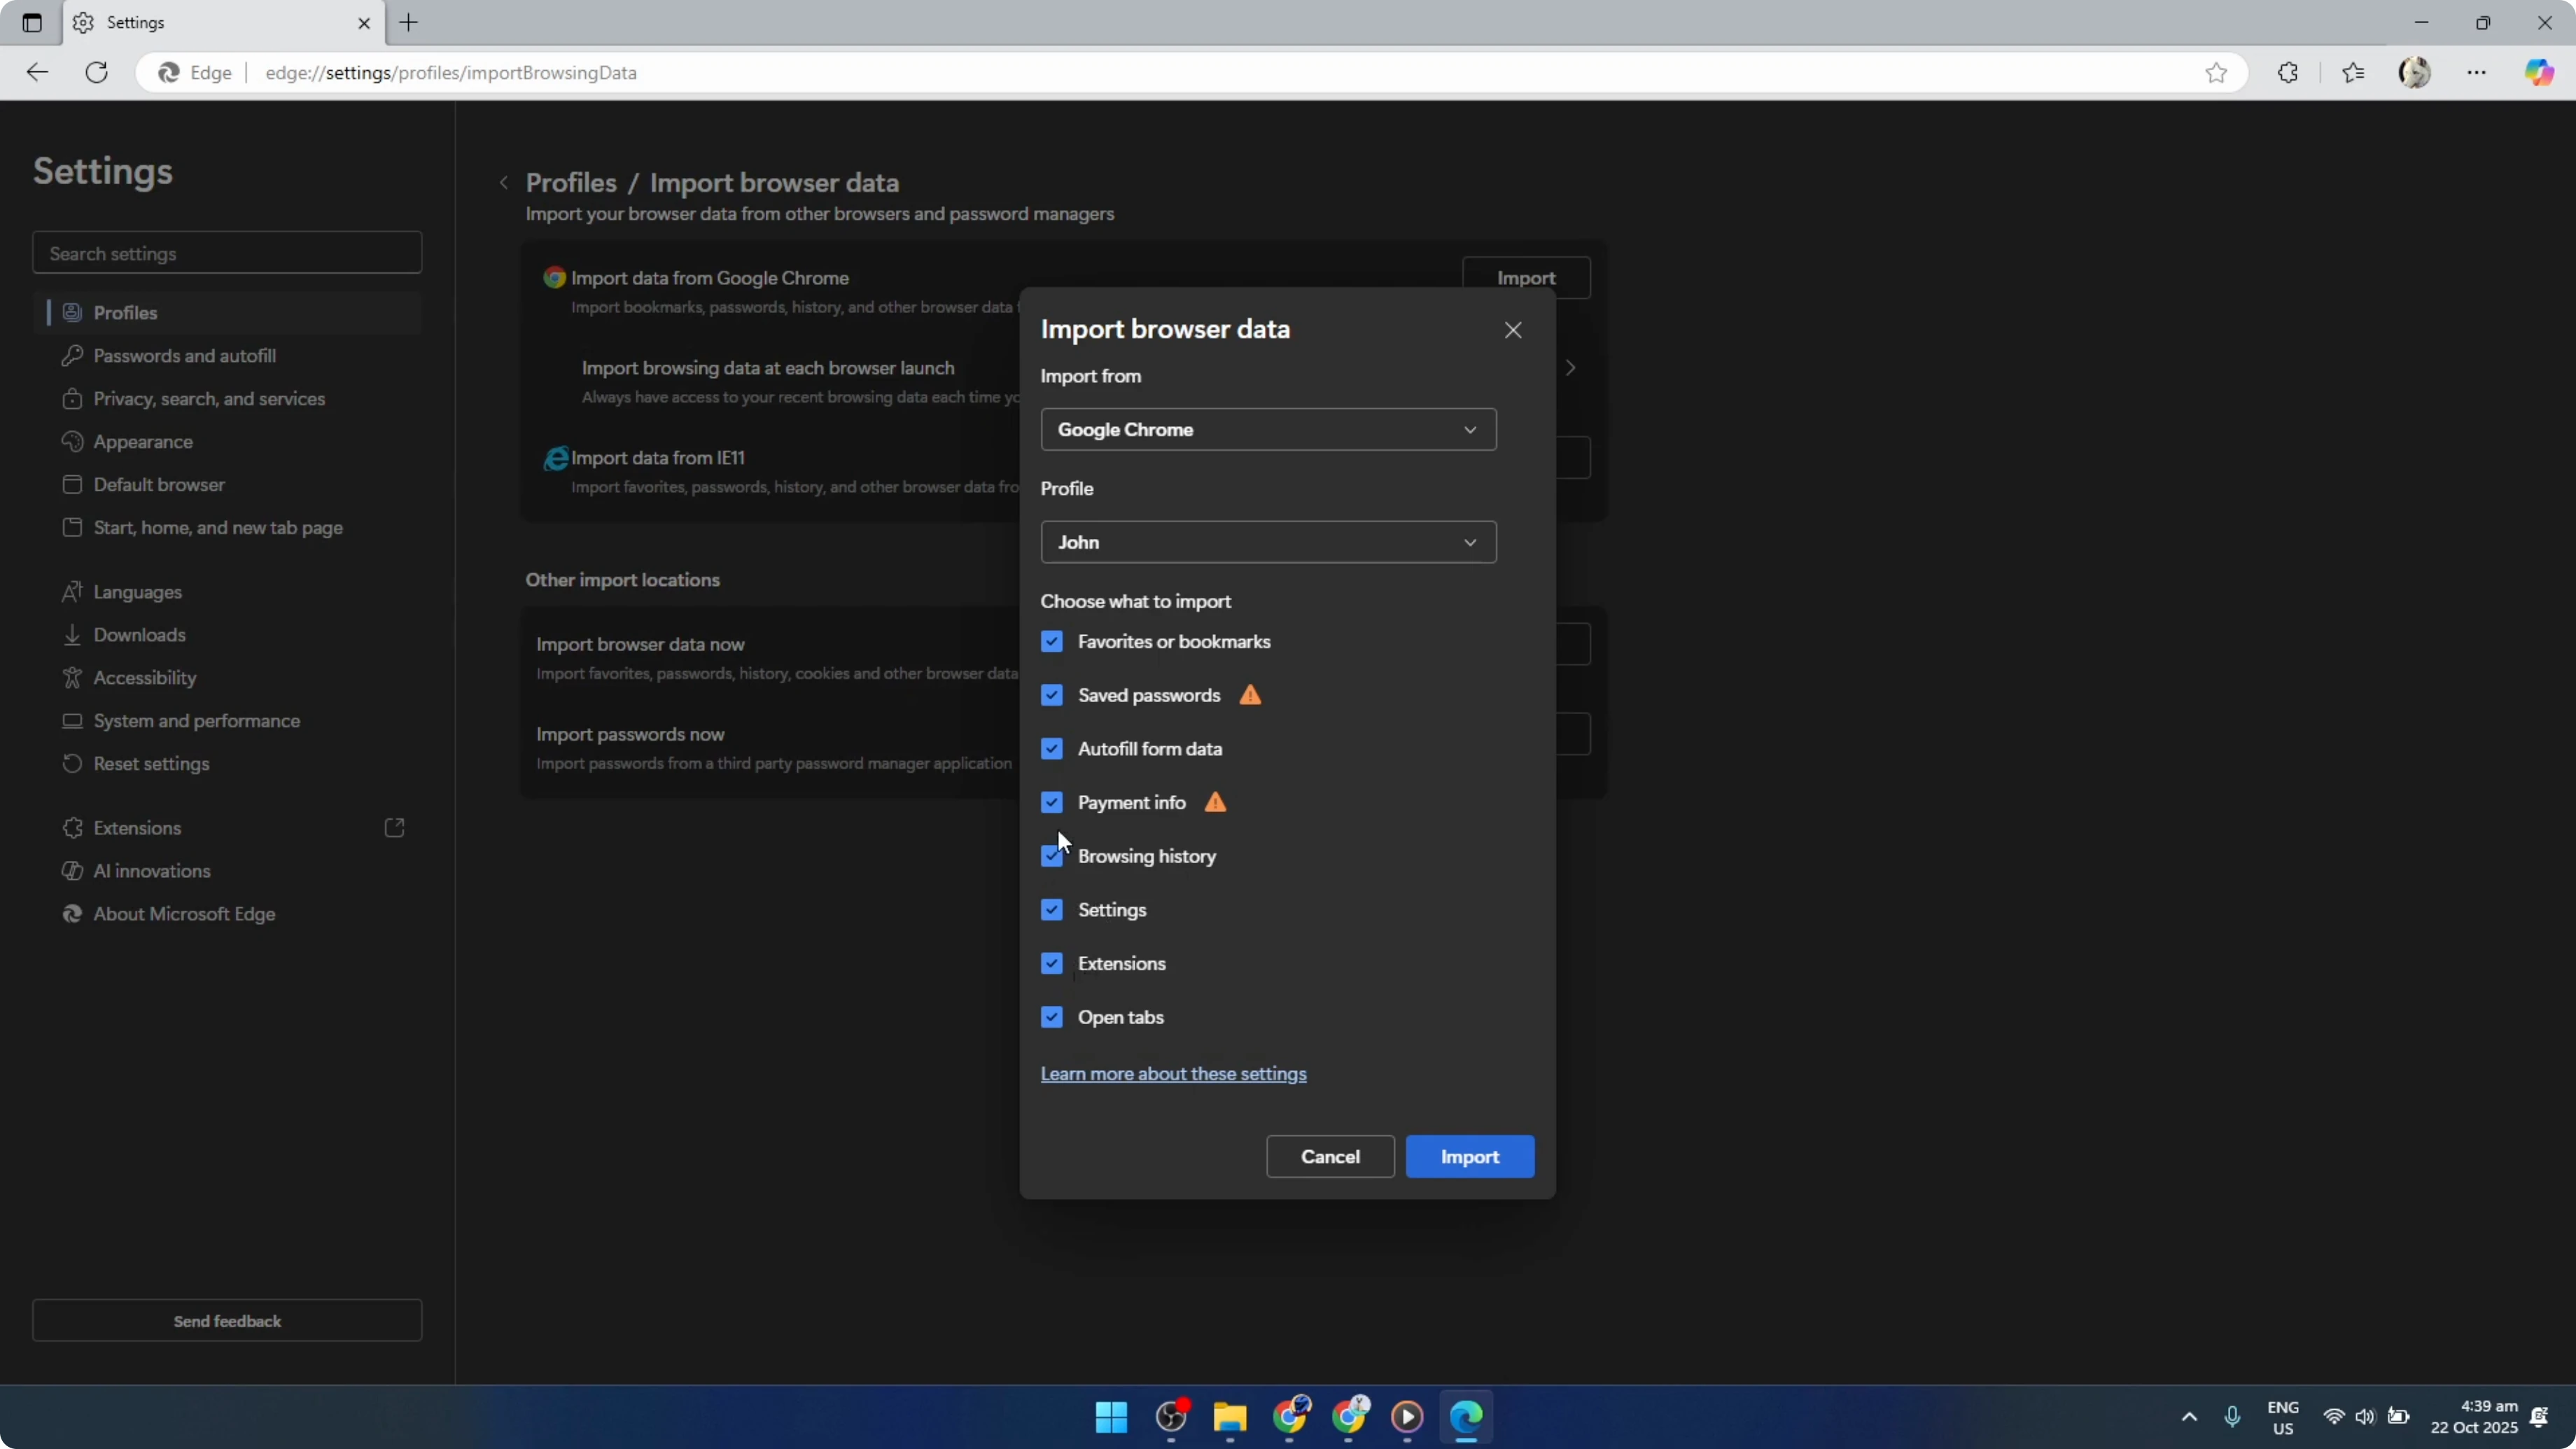Open Passwords and autofill settings
The height and width of the screenshot is (1449, 2576).
(227, 356)
